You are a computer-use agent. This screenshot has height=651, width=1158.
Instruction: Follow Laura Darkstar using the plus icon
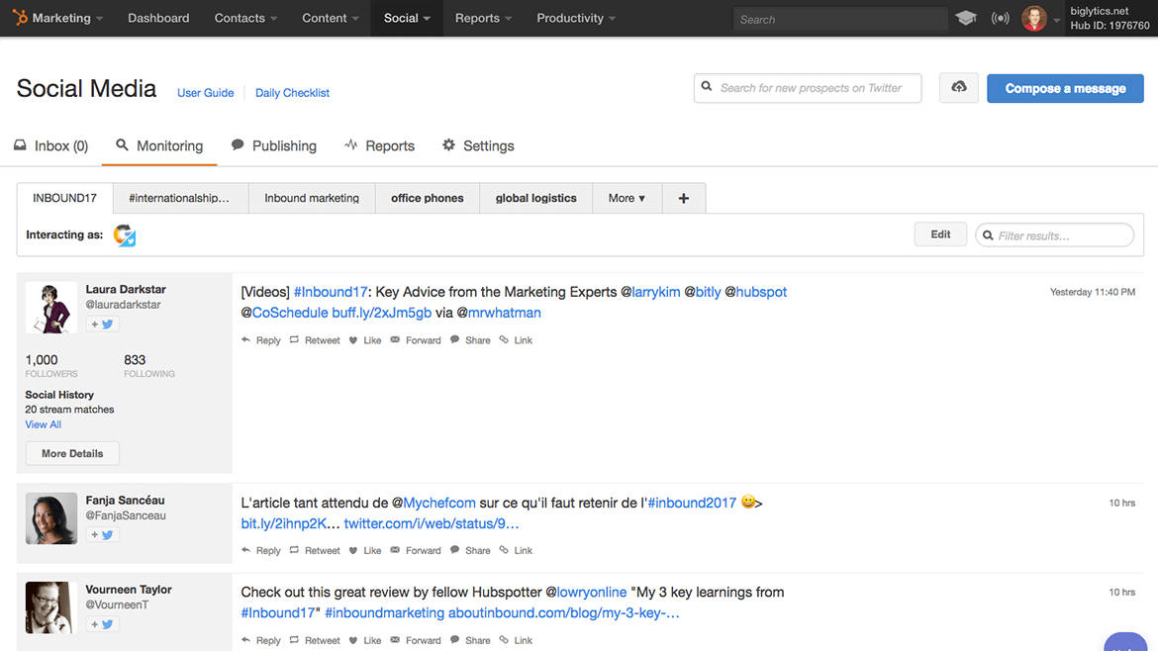[96, 324]
